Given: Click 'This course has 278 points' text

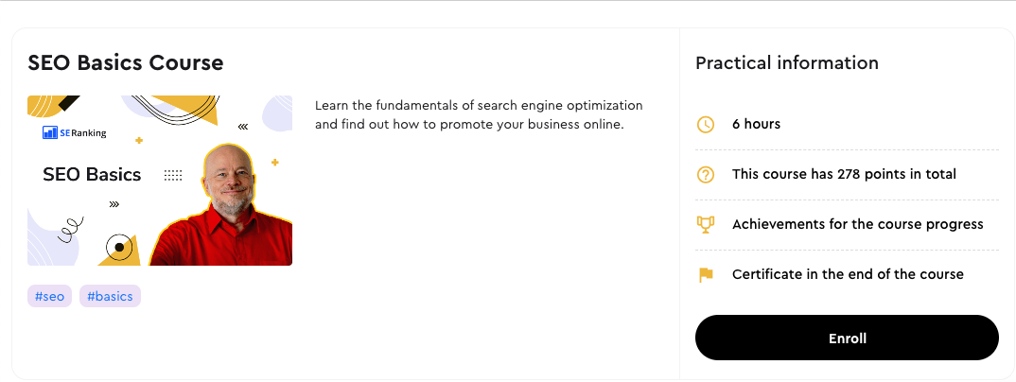Looking at the screenshot, I should pos(844,174).
